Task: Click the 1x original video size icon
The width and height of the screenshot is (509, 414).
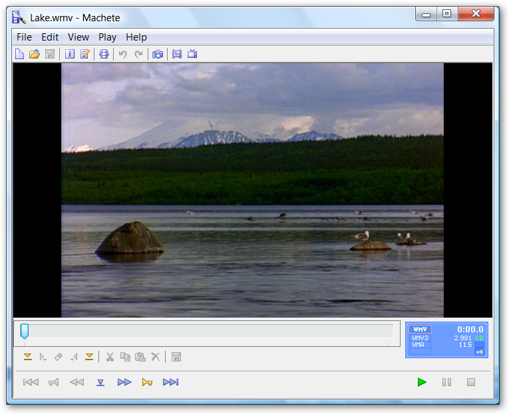Action: click(177, 54)
